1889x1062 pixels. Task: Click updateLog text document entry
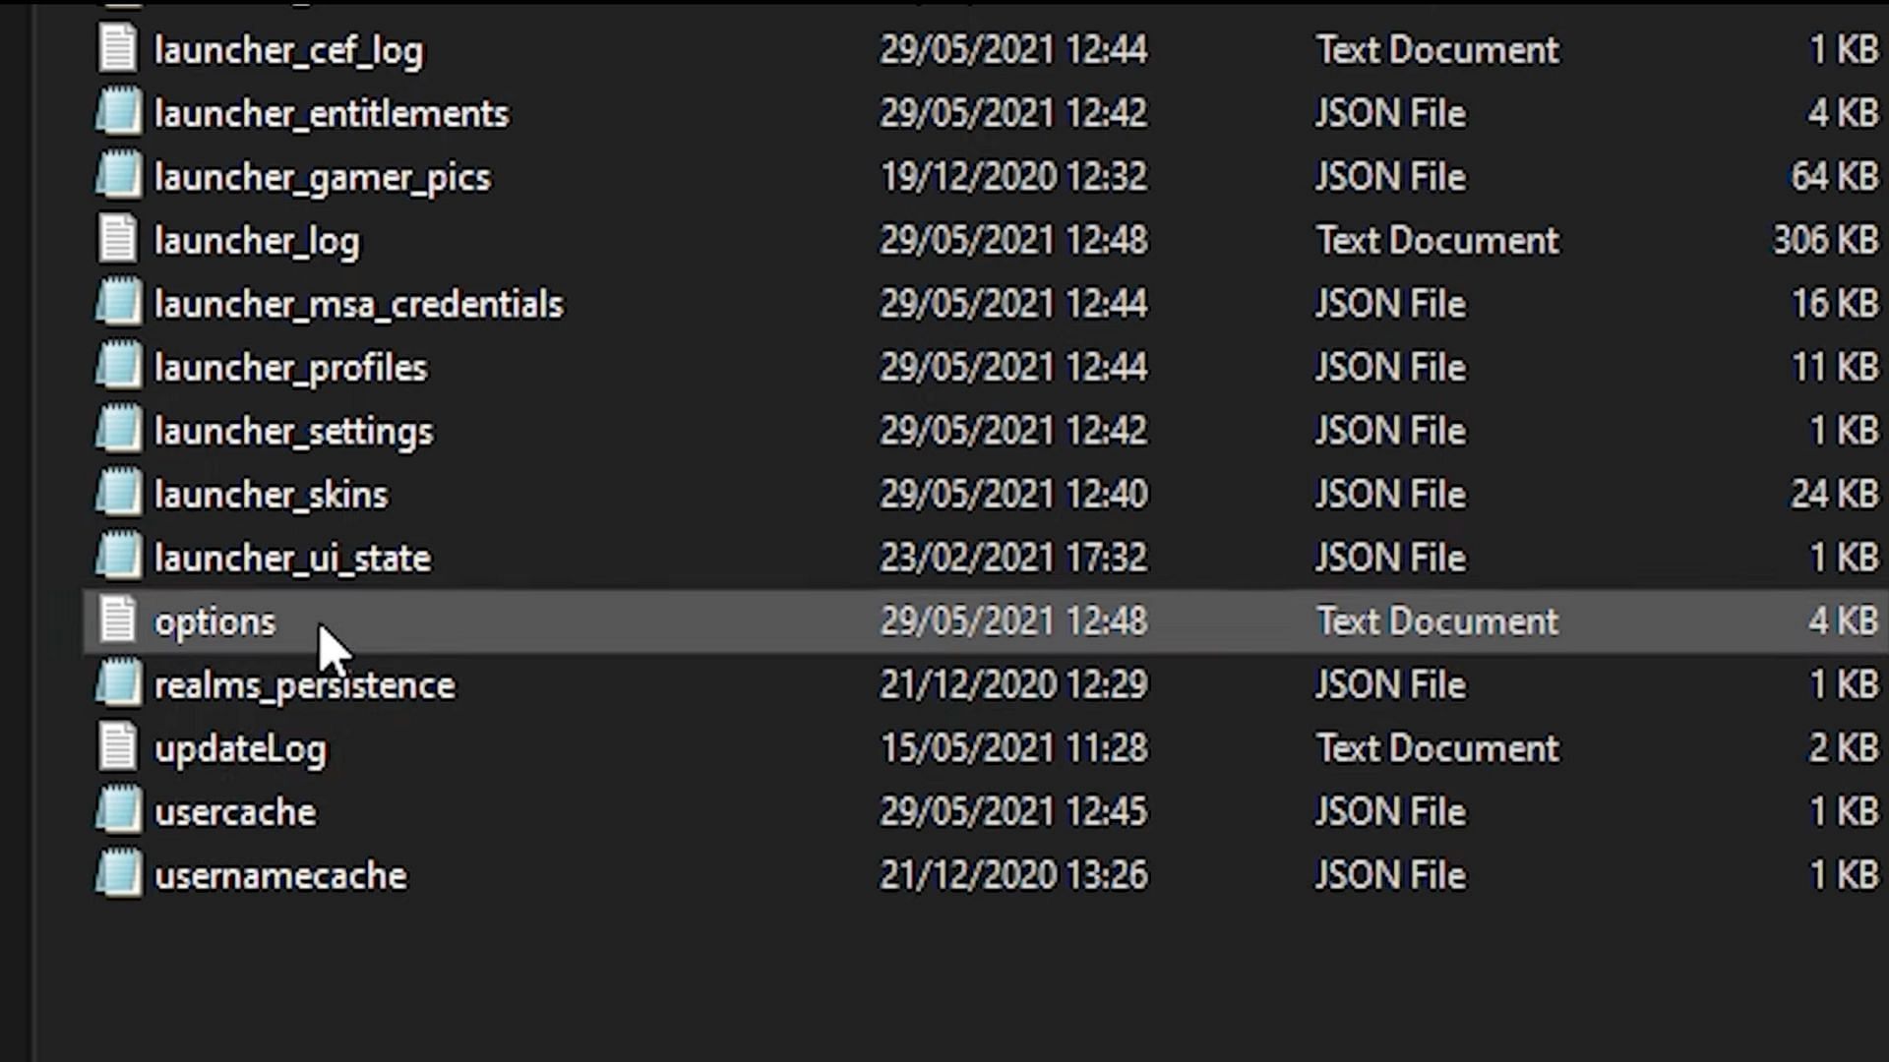(x=241, y=748)
